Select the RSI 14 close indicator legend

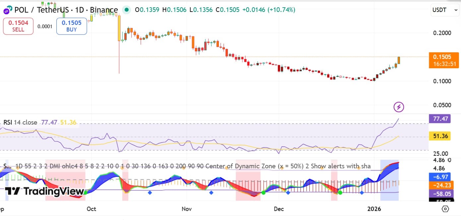coord(20,122)
